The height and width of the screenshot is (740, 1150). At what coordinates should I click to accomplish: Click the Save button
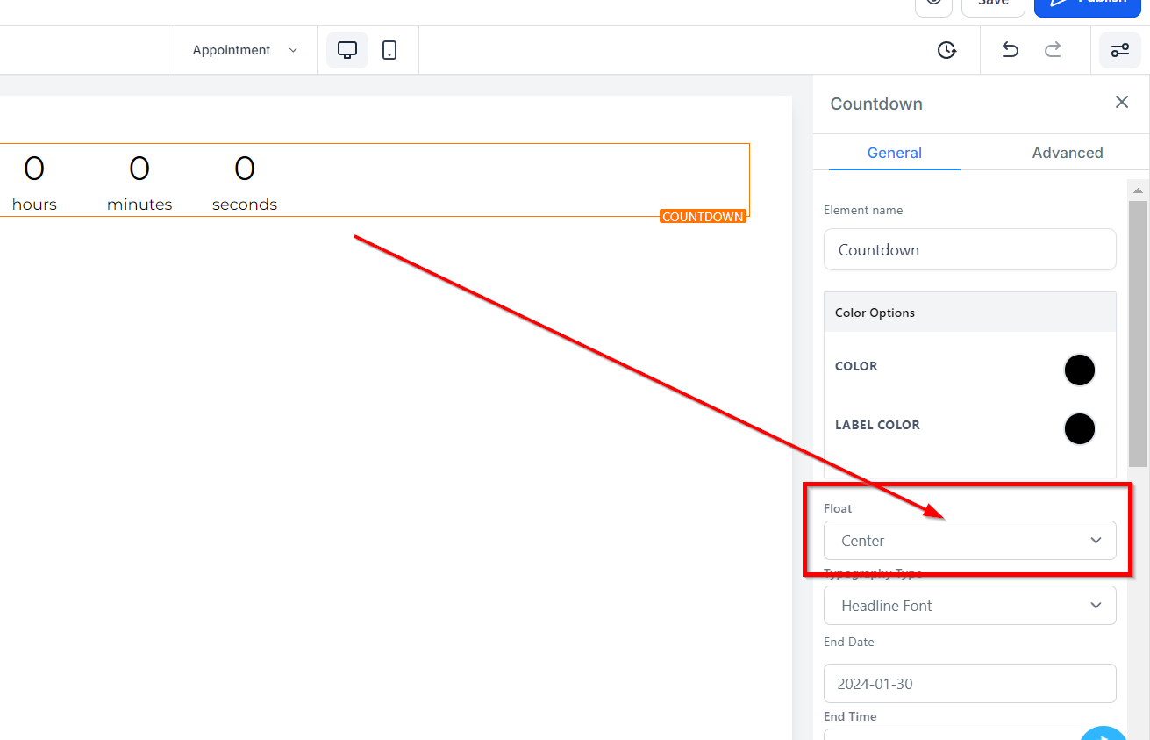click(993, 4)
